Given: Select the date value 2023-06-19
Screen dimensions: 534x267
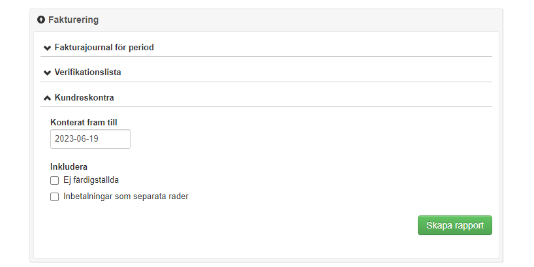Looking at the screenshot, I should [x=76, y=139].
